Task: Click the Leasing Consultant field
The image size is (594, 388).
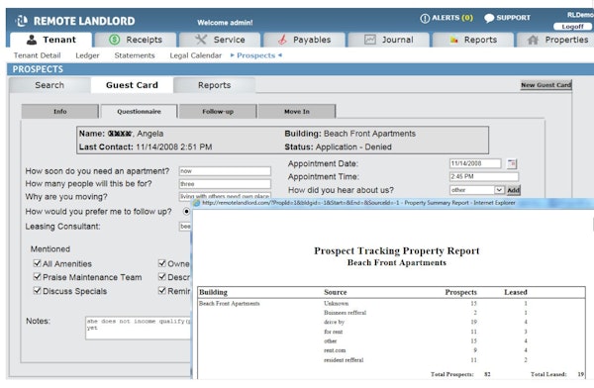Action: click(185, 227)
